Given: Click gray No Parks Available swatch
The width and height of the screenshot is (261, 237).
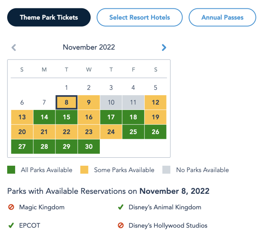Looking at the screenshot, I should tap(166, 170).
